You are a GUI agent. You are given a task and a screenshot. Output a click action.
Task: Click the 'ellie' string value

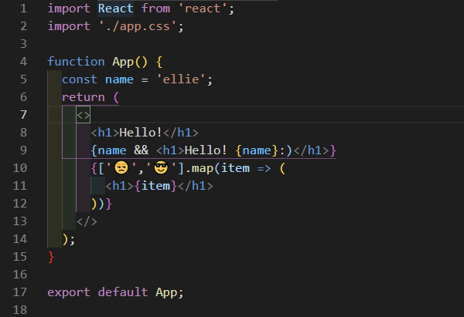click(x=181, y=79)
